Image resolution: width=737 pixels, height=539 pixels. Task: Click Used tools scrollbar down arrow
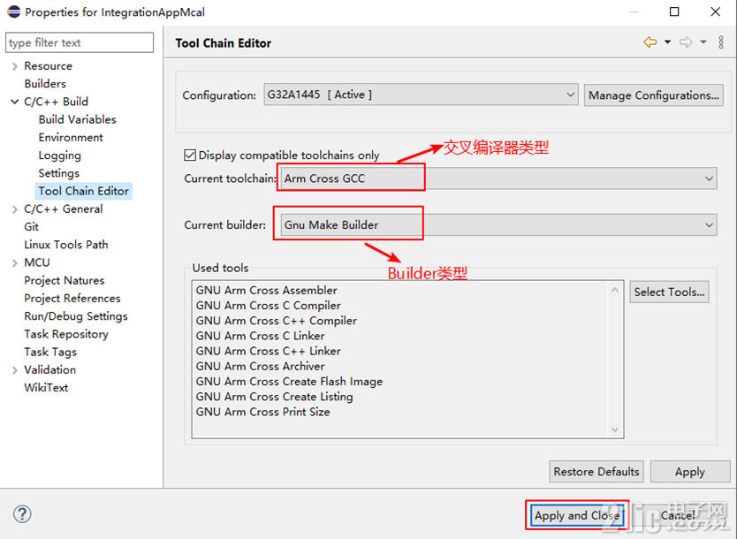point(615,429)
